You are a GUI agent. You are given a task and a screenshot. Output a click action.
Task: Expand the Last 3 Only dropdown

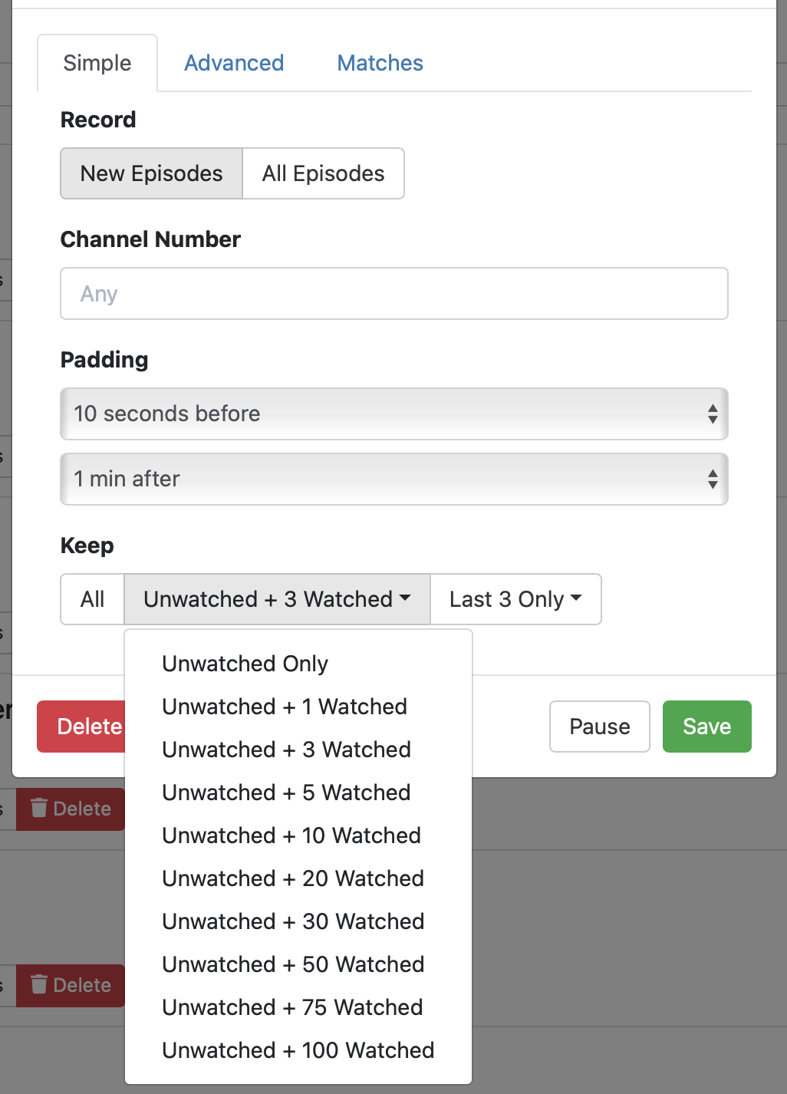pos(515,599)
